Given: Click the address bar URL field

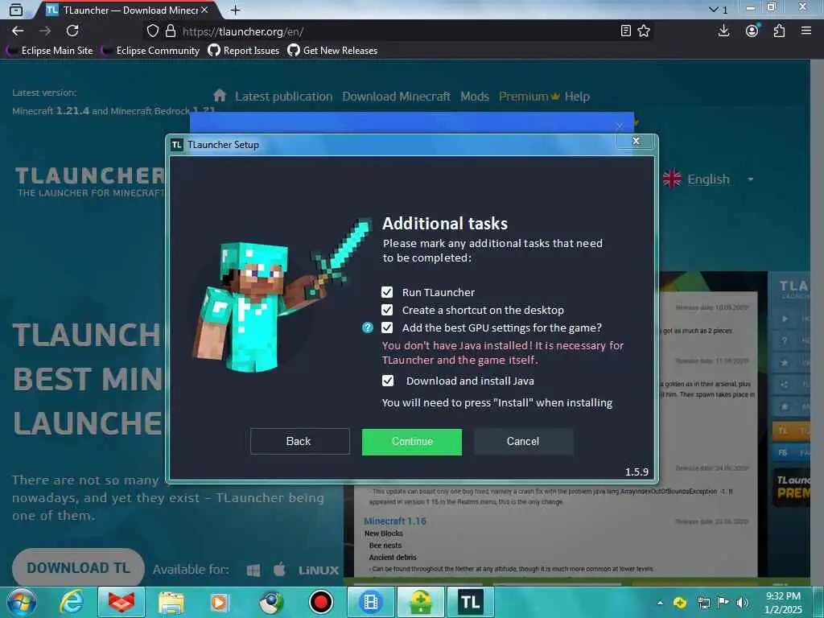Looking at the screenshot, I should [399, 31].
